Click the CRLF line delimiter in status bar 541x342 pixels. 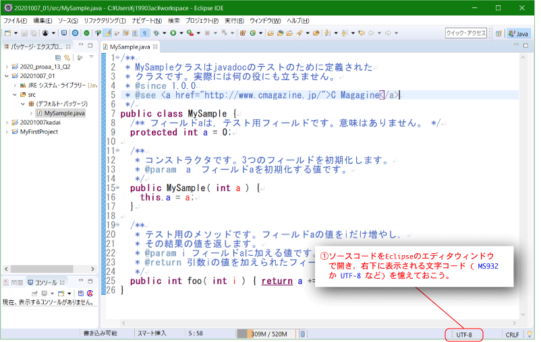pyautogui.click(x=512, y=335)
